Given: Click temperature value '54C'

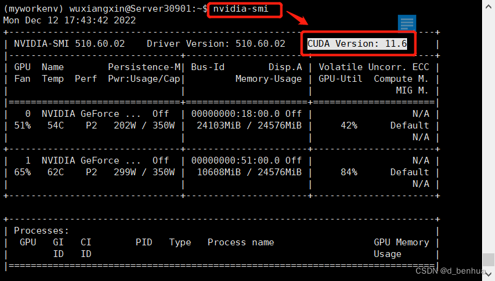Looking at the screenshot, I should point(55,125).
